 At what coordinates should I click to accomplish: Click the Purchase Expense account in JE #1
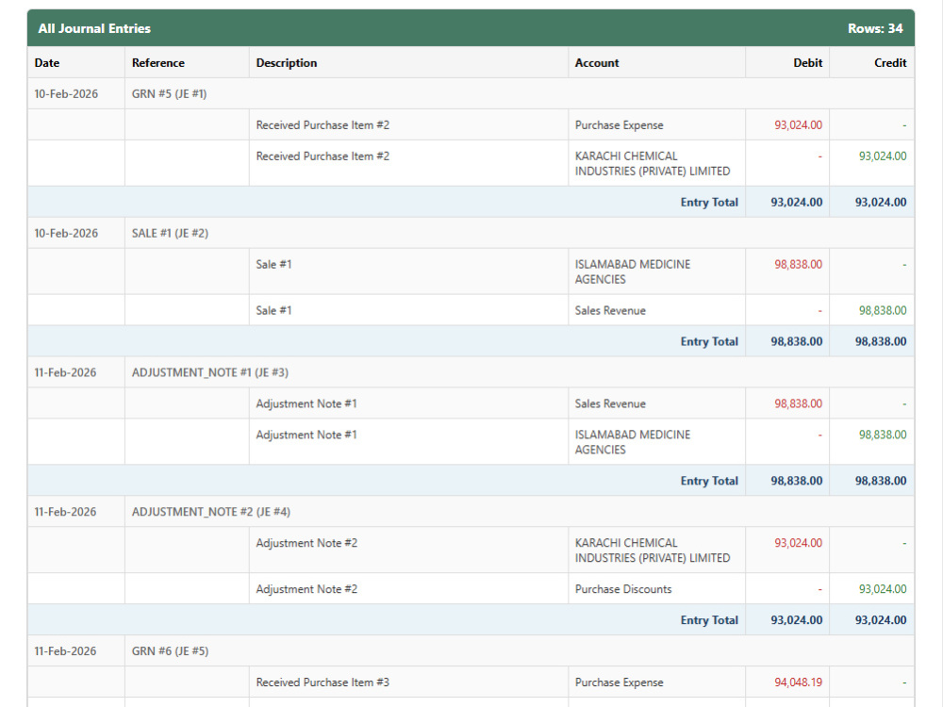[x=619, y=125]
